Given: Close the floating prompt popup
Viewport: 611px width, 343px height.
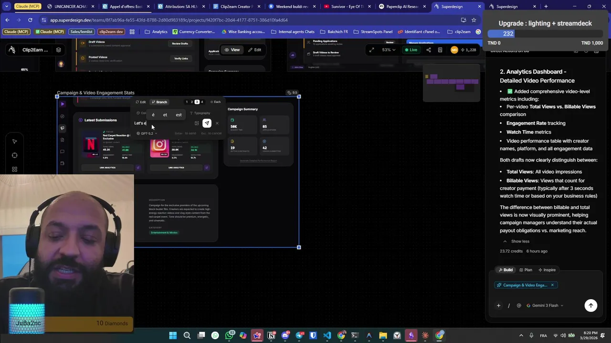Looking at the screenshot, I should 217,123.
